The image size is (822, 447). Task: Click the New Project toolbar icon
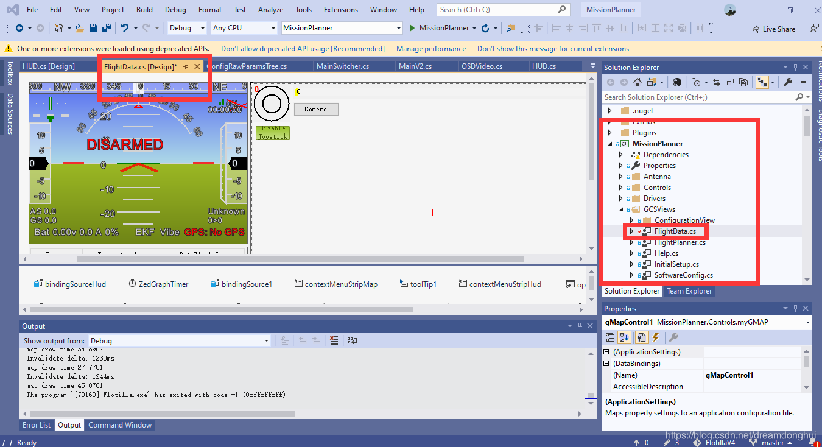[x=58, y=28]
